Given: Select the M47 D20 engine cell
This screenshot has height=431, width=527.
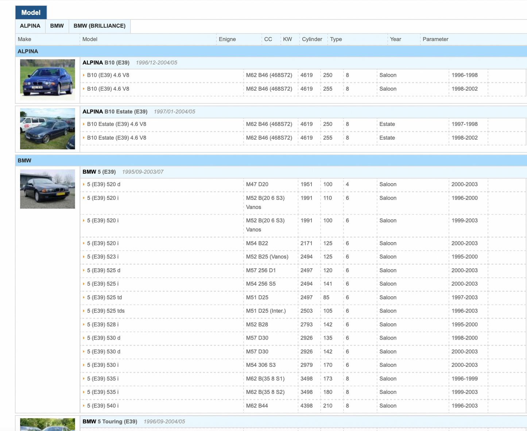Looking at the screenshot, I should 257,185.
